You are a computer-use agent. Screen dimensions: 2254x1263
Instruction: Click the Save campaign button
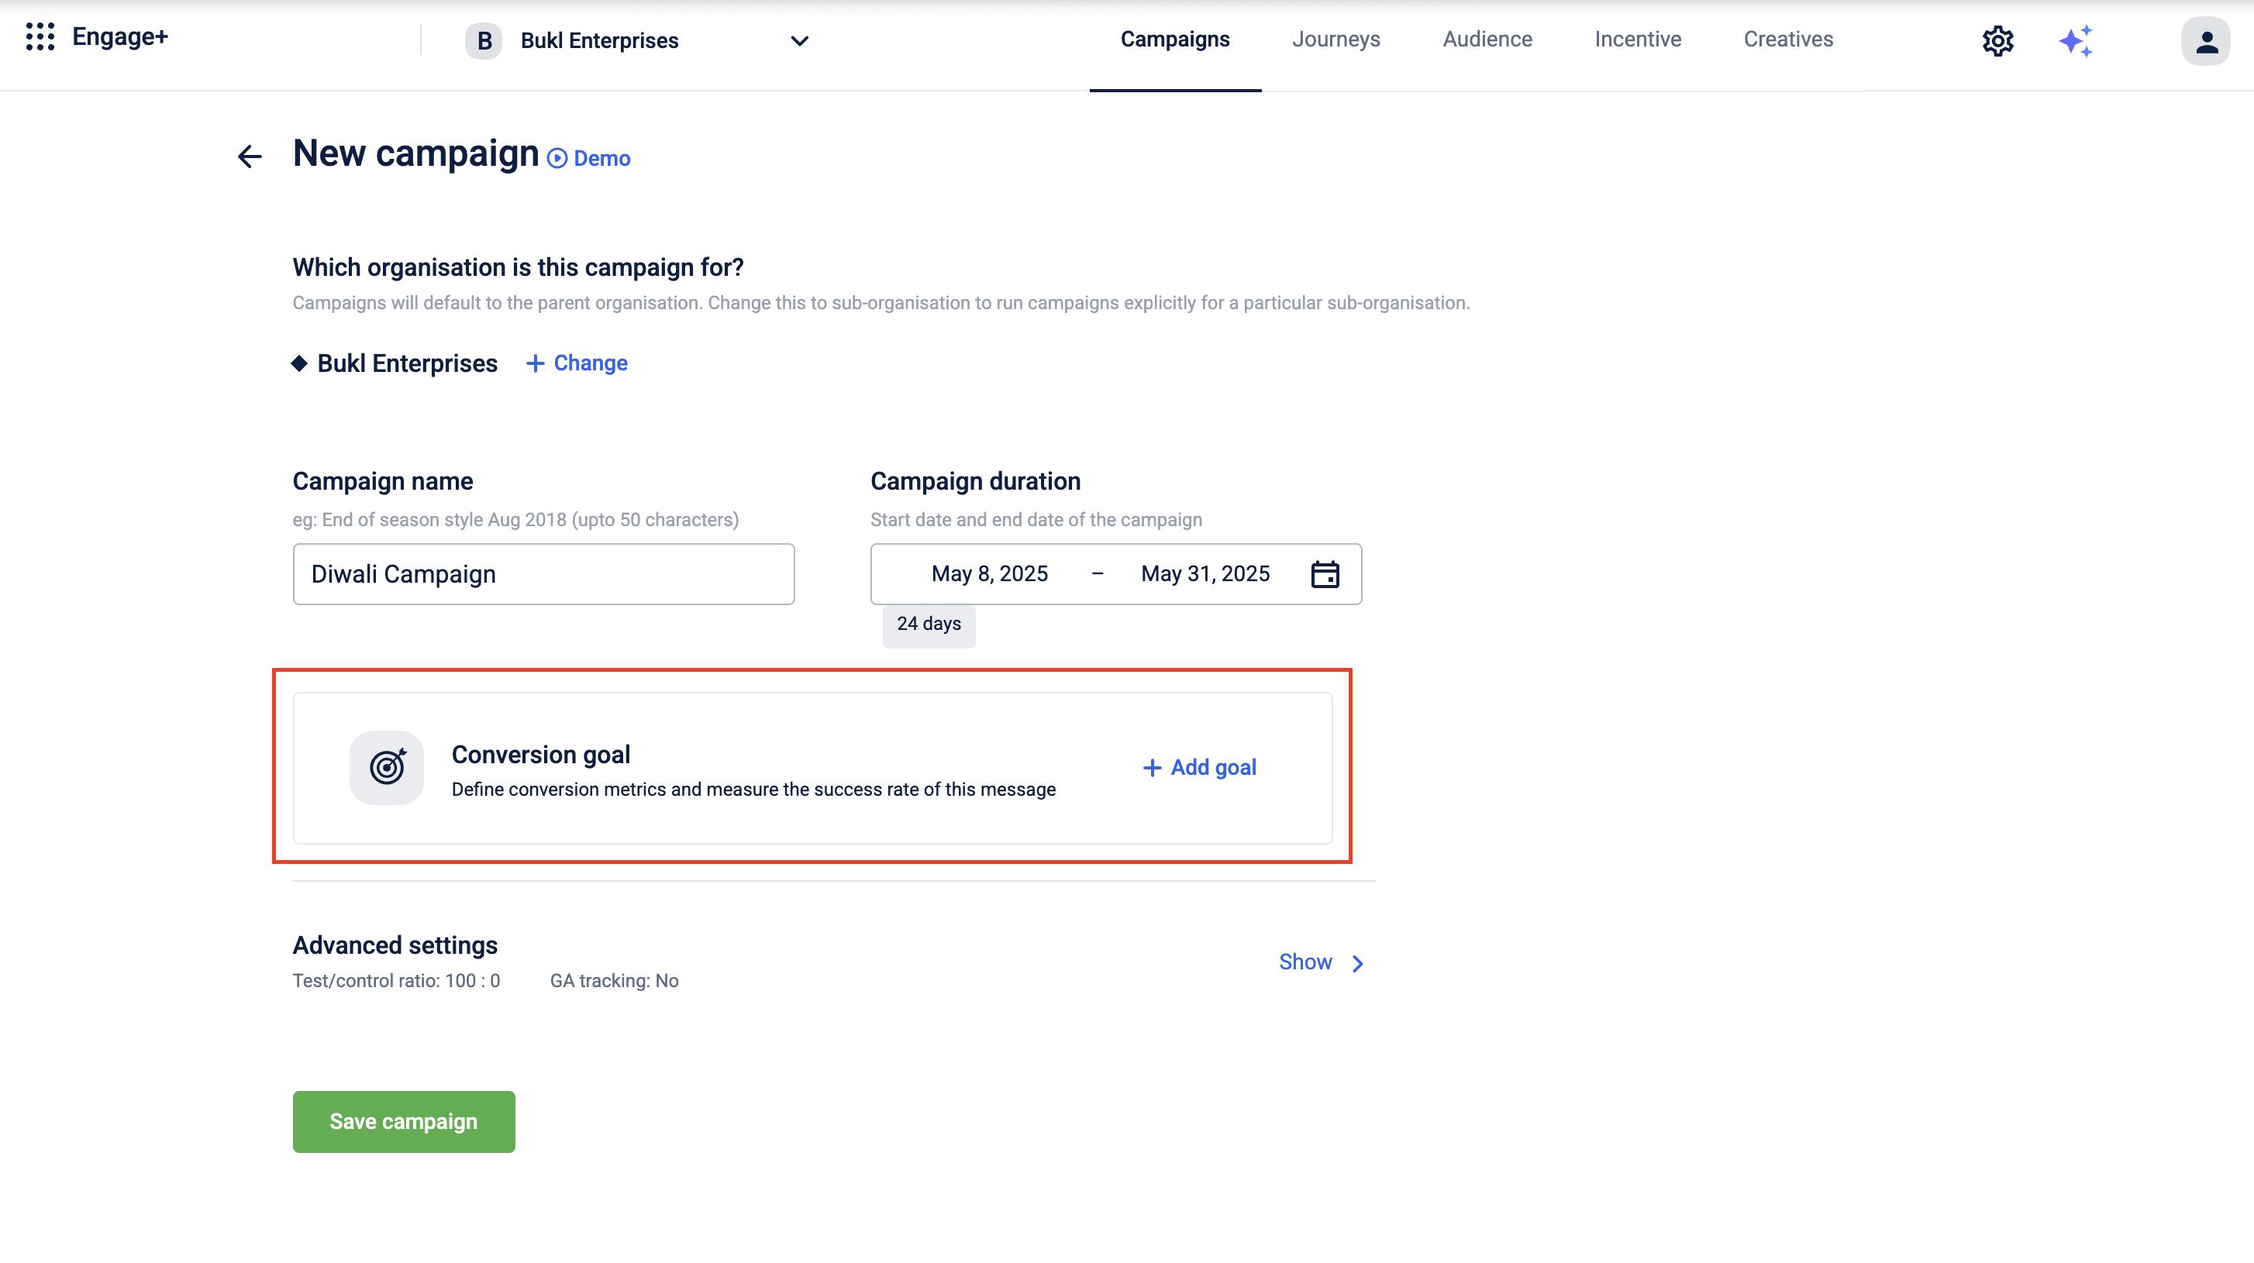click(x=403, y=1121)
